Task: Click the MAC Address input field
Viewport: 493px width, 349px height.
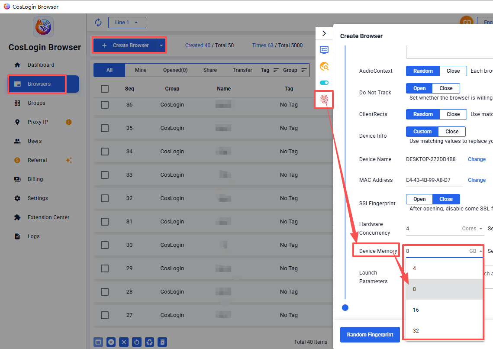Action: tap(434, 180)
